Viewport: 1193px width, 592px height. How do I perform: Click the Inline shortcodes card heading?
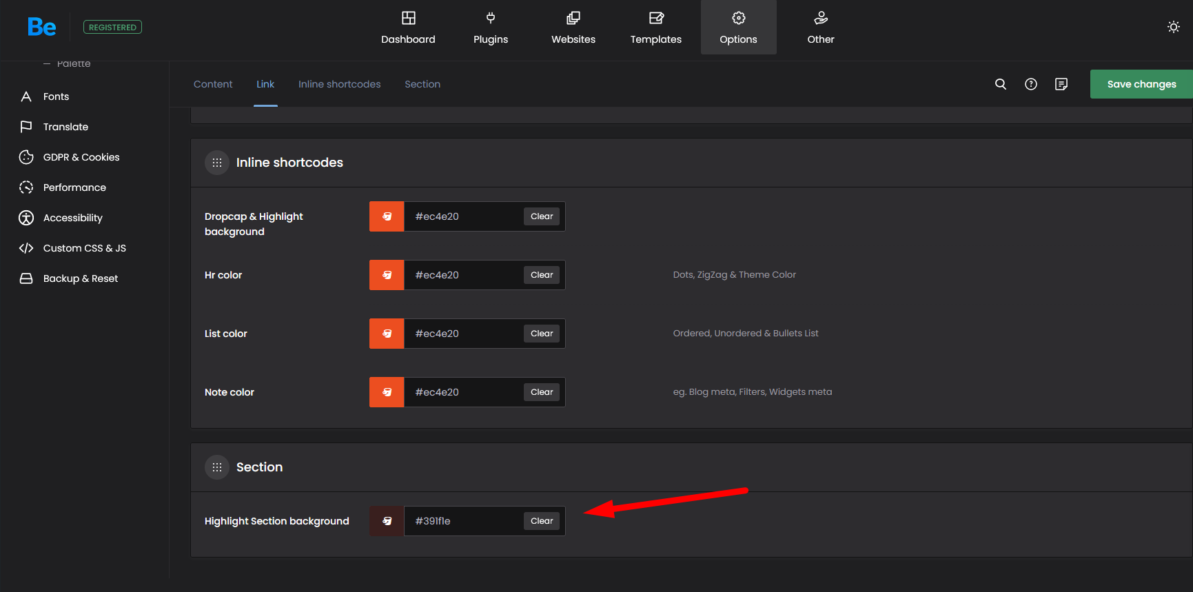tap(289, 163)
